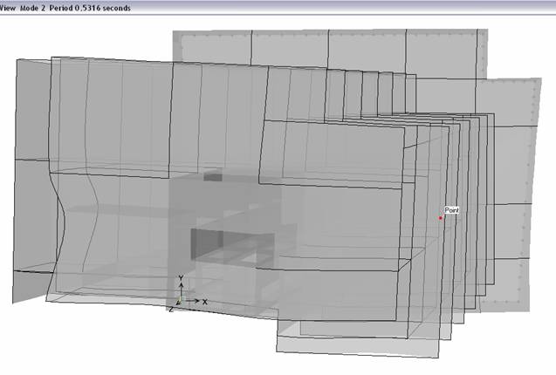Click the X, Y, Z axis origin indicator
The image size is (556, 375).
click(188, 294)
